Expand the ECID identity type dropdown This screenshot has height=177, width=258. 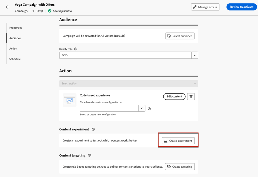195,55
